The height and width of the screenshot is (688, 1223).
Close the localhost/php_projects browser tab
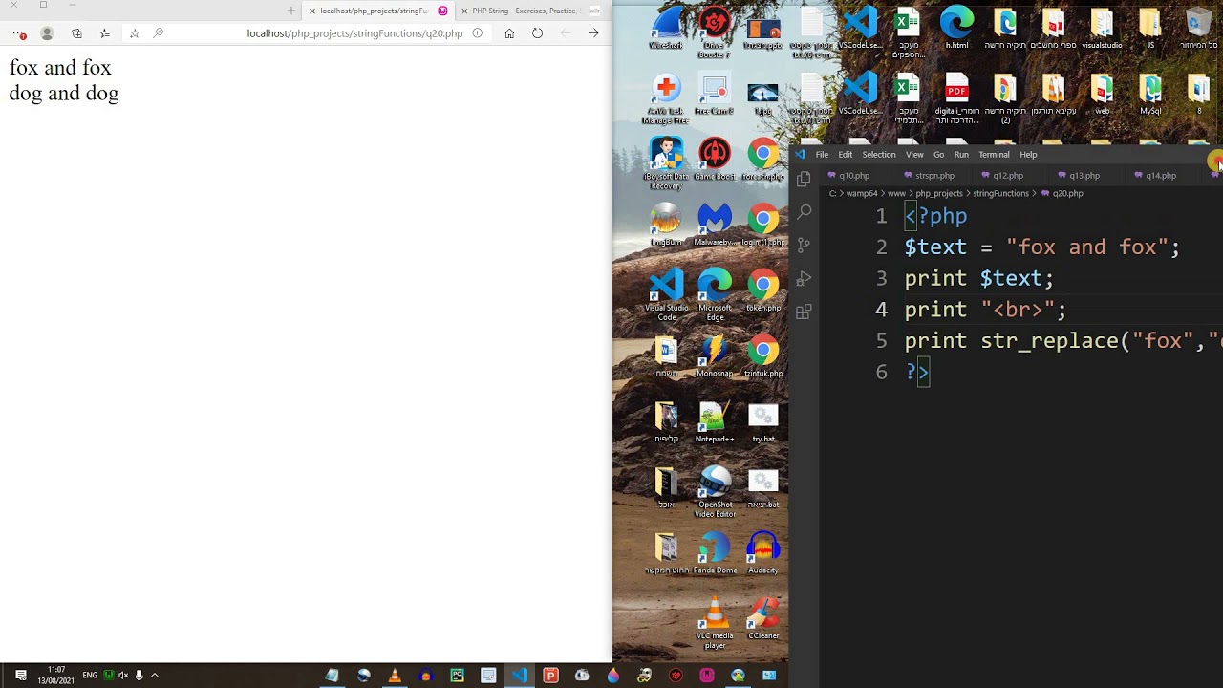(x=311, y=11)
